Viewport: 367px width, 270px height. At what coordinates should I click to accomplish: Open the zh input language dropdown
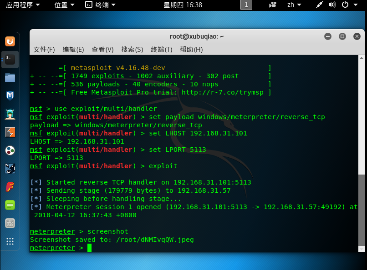[x=294, y=5]
